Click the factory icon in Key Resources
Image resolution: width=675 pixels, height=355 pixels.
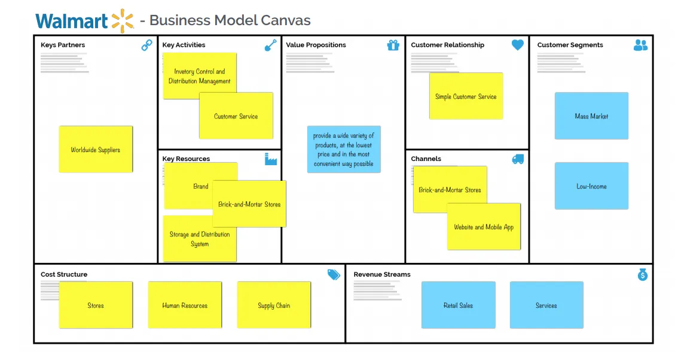coord(271,159)
